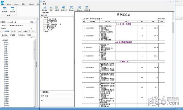
Task: Uncheck floor 17 checkbox
Action: [6, 92]
